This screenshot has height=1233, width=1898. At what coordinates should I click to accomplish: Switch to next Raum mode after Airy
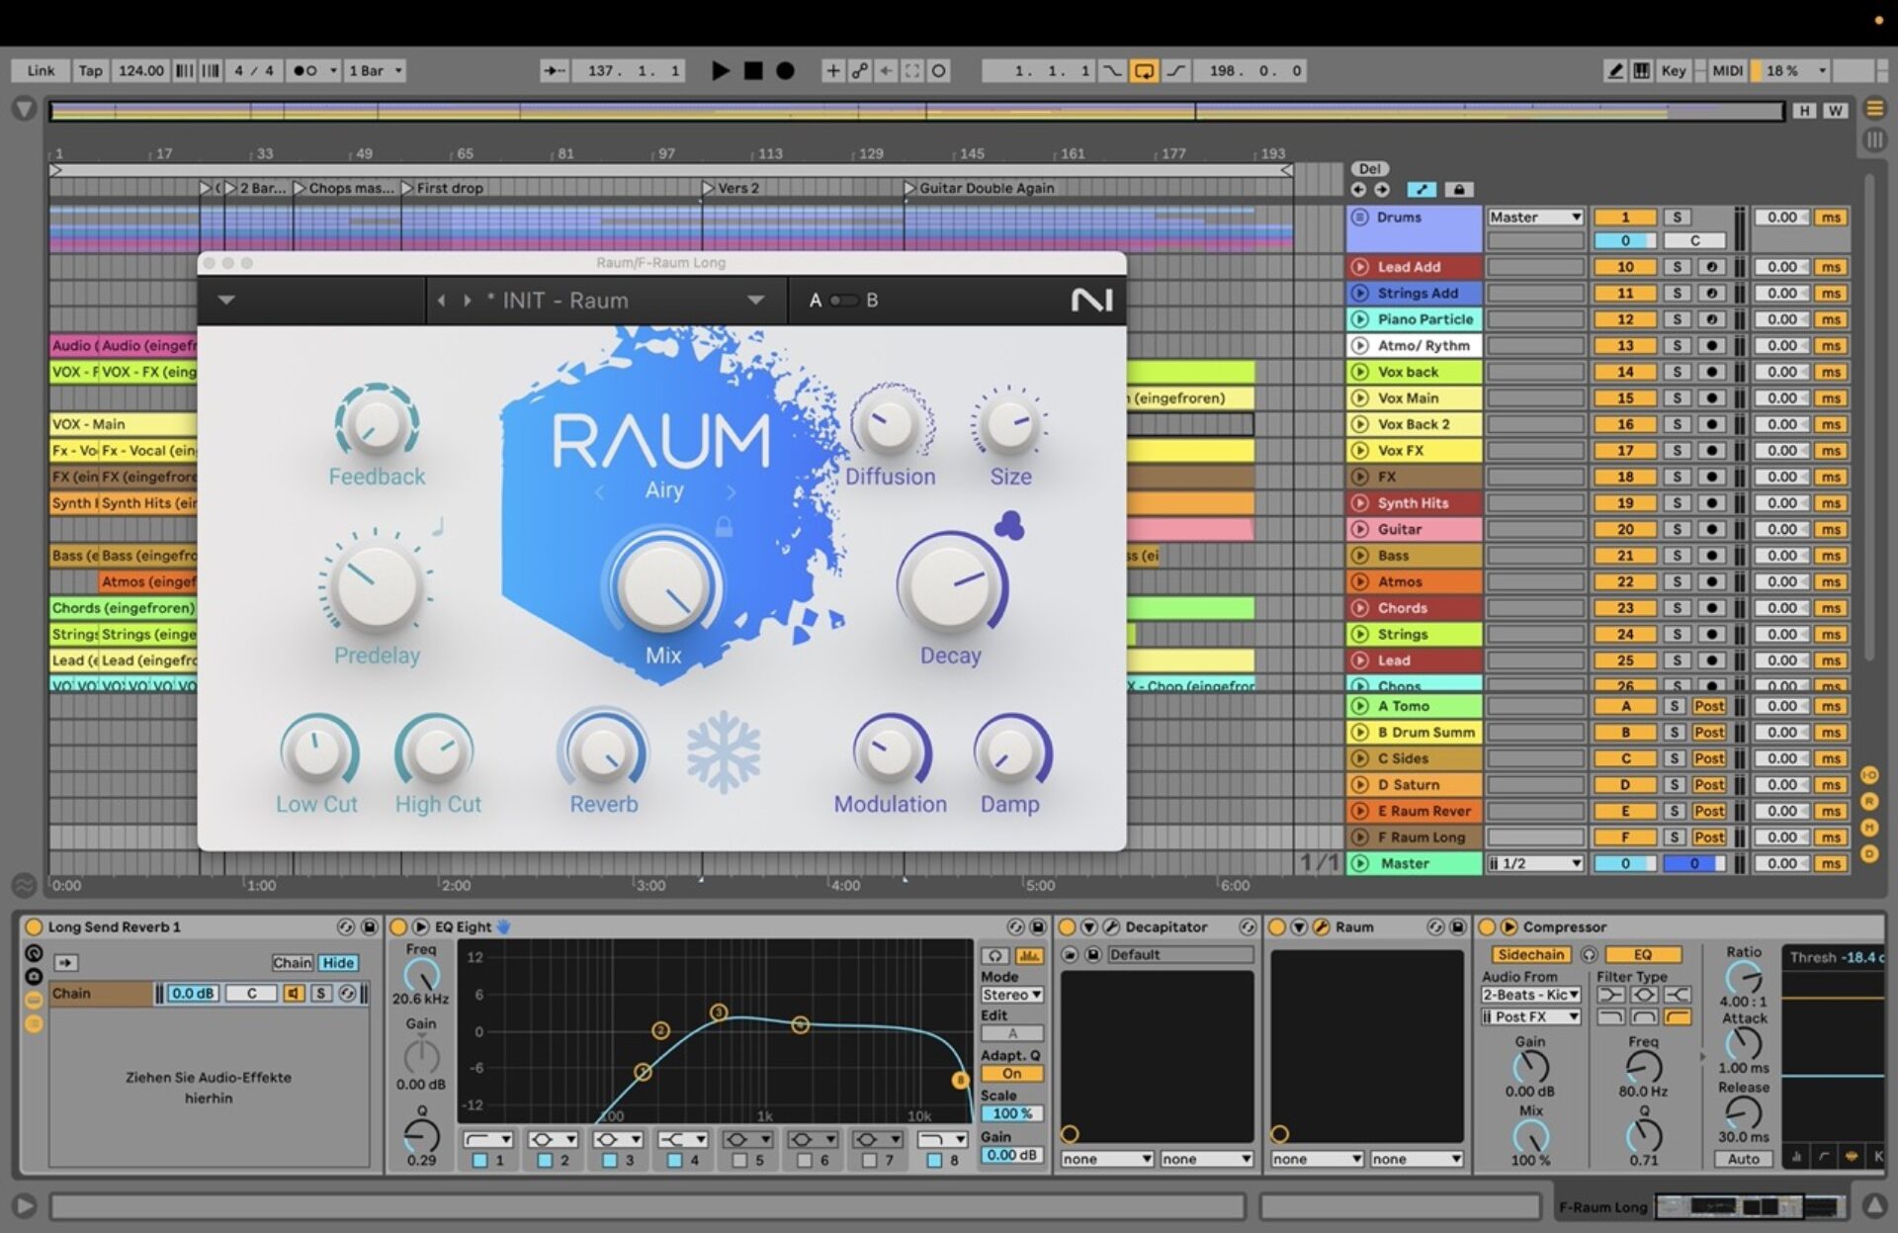click(731, 491)
